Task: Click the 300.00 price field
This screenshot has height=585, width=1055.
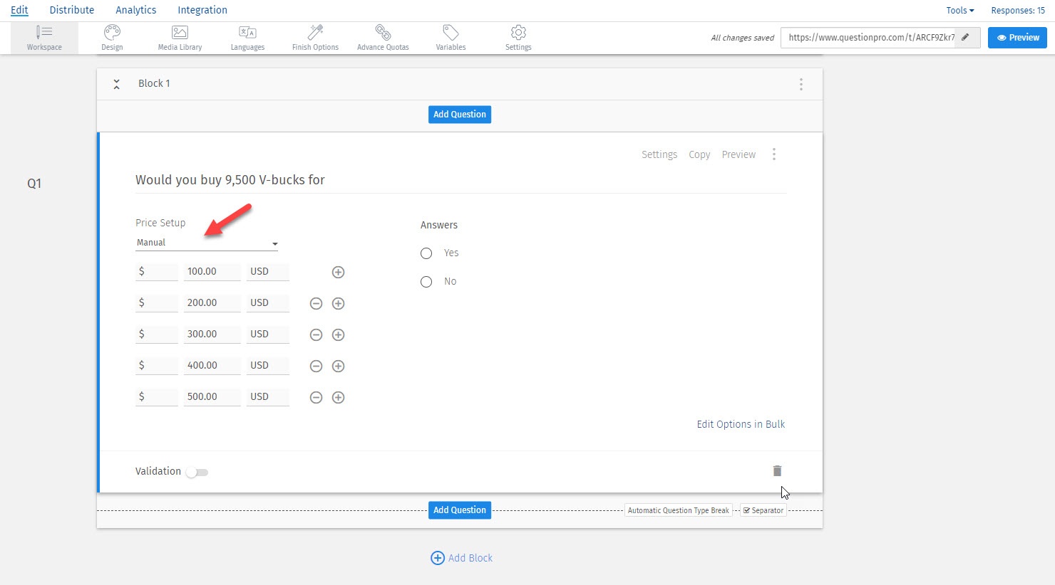Action: [212, 334]
